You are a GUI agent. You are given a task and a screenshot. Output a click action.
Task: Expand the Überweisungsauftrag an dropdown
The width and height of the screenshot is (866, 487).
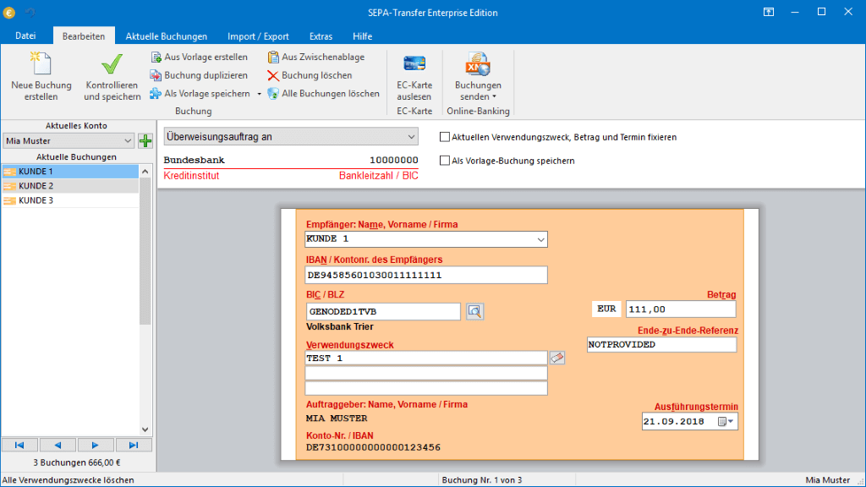[x=411, y=137]
